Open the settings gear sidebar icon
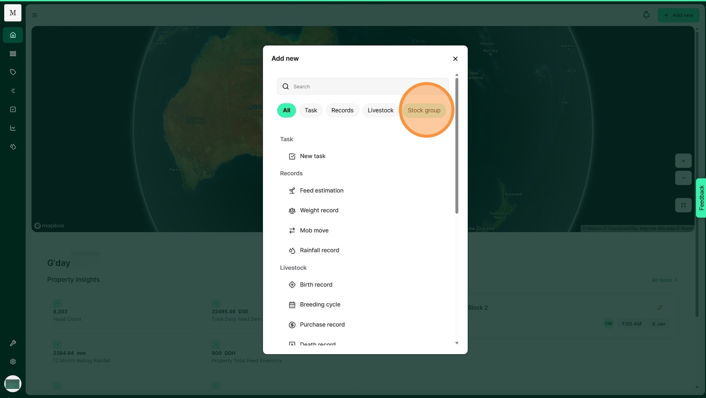This screenshot has width=706, height=398. [x=13, y=362]
